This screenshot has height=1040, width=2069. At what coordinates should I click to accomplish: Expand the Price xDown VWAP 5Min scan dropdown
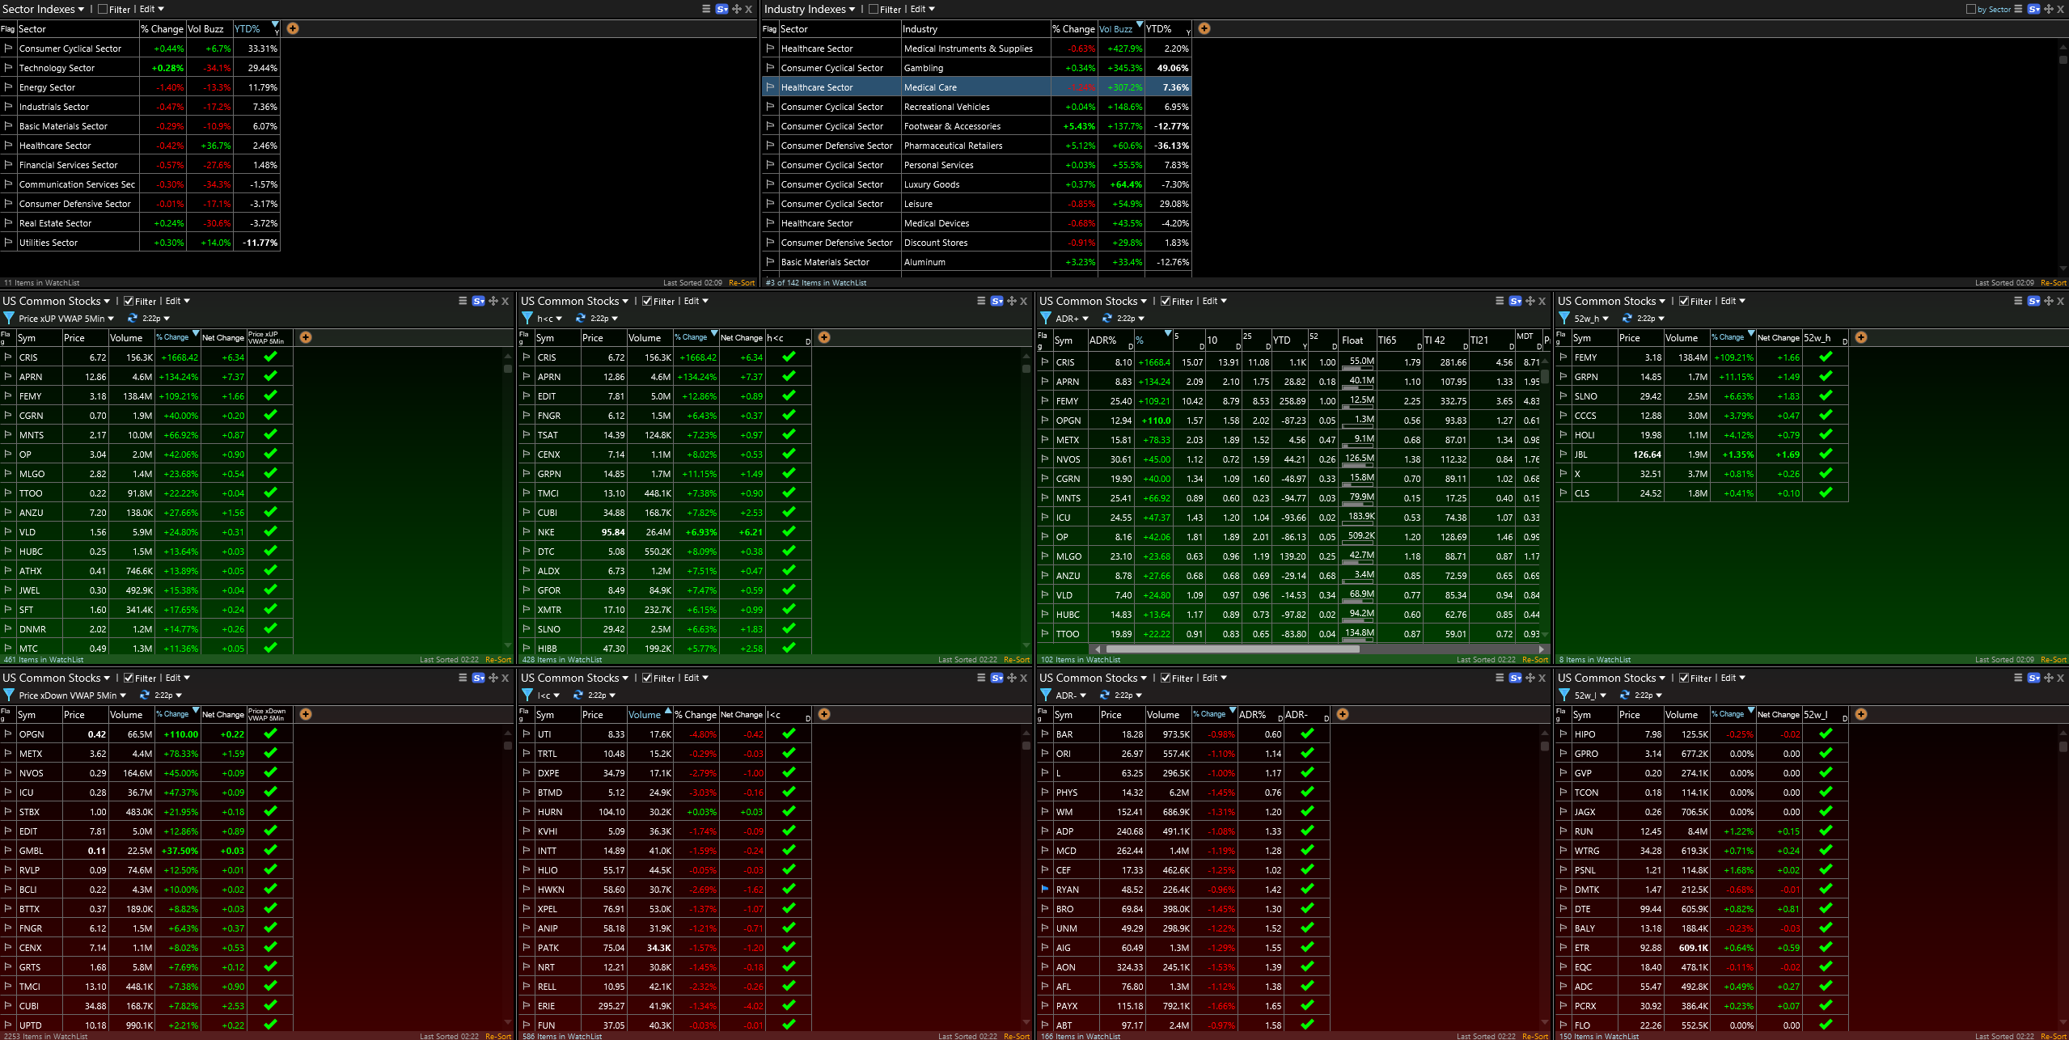coord(123,695)
